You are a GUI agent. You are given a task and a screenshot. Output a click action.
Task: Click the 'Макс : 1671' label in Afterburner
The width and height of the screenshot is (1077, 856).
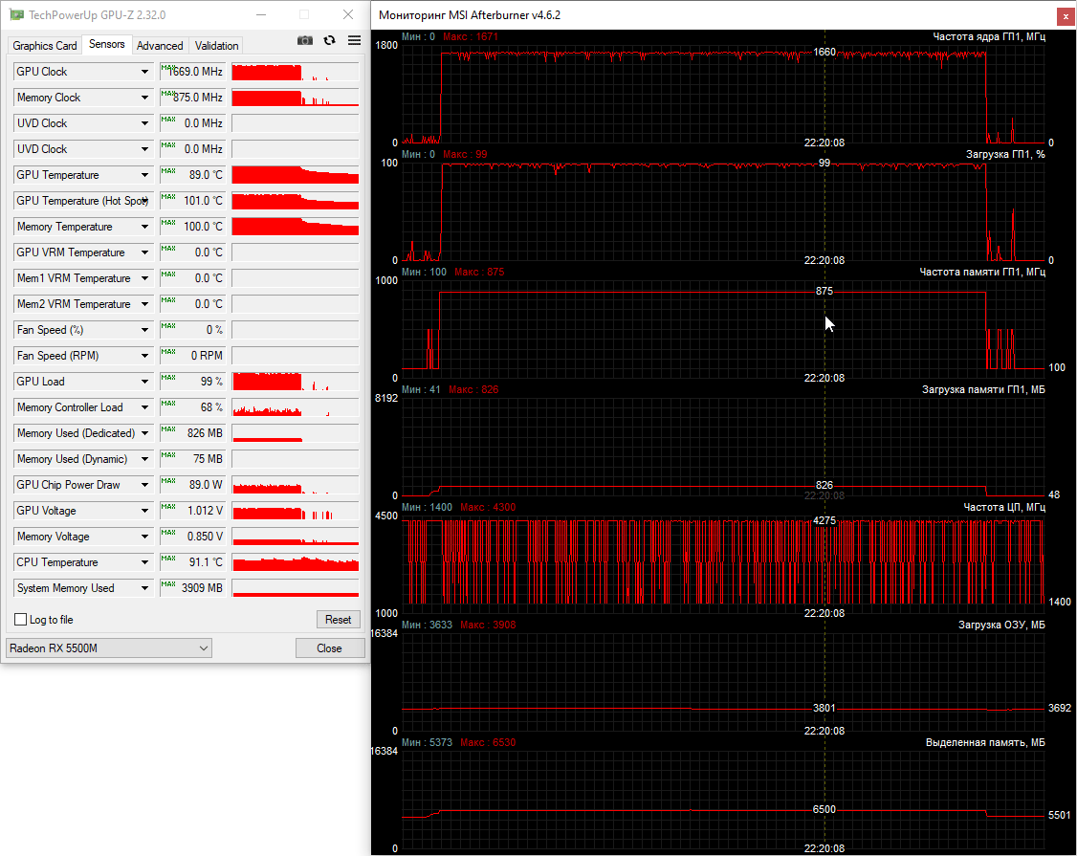coord(471,36)
